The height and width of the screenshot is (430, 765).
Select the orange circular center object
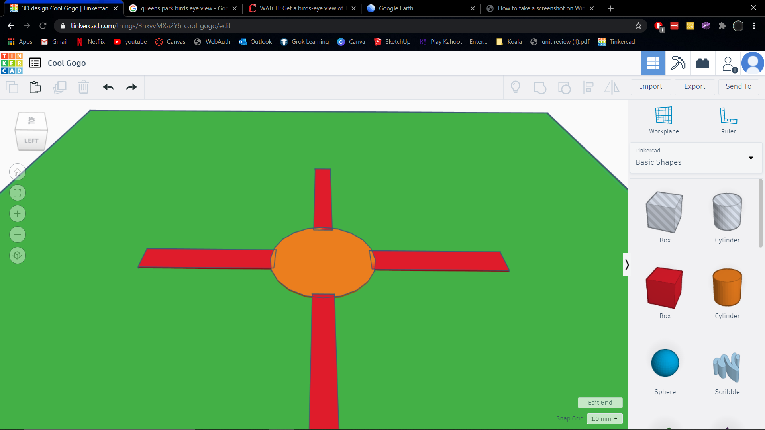click(x=323, y=262)
